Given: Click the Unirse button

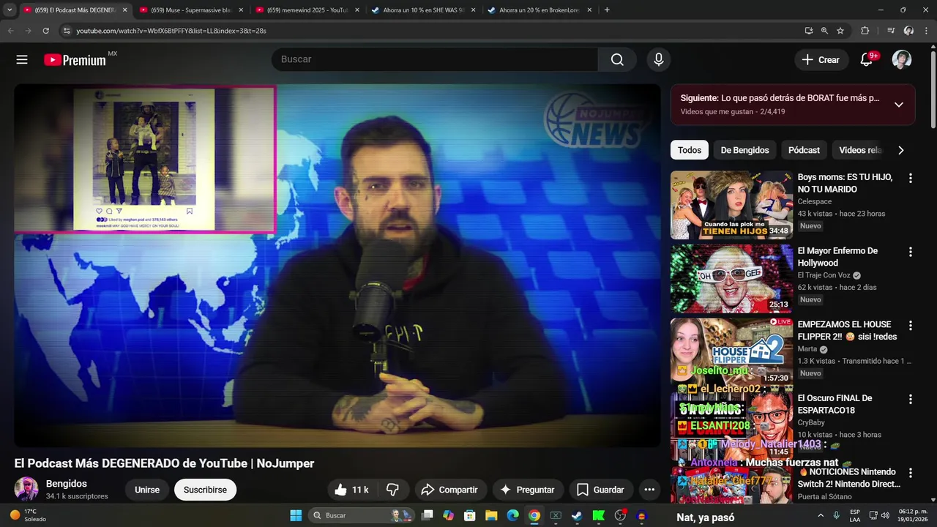Looking at the screenshot, I should pyautogui.click(x=147, y=490).
